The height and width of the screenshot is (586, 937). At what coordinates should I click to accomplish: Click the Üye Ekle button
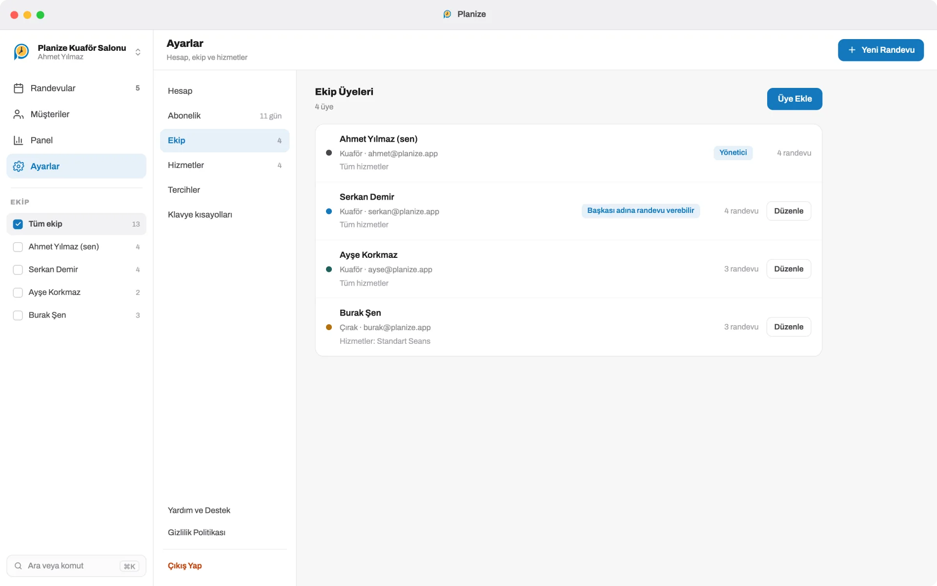[794, 99]
